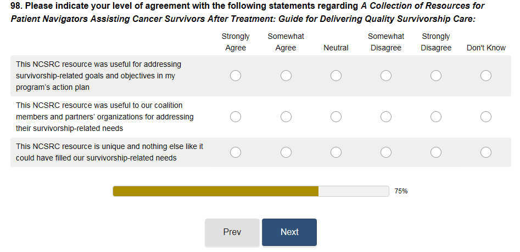This screenshot has width=520, height=252.
Task: Select Don't Know for action plan goals statement
Action: pyautogui.click(x=486, y=76)
